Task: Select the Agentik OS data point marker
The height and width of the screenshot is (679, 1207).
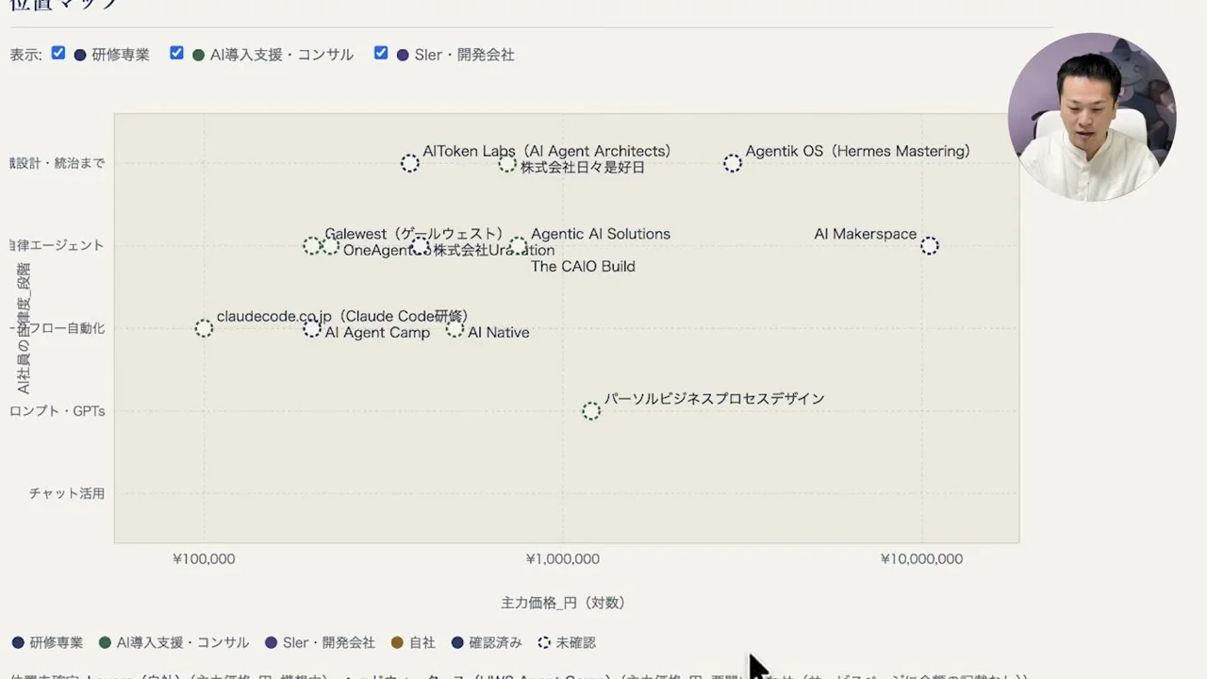Action: click(733, 163)
